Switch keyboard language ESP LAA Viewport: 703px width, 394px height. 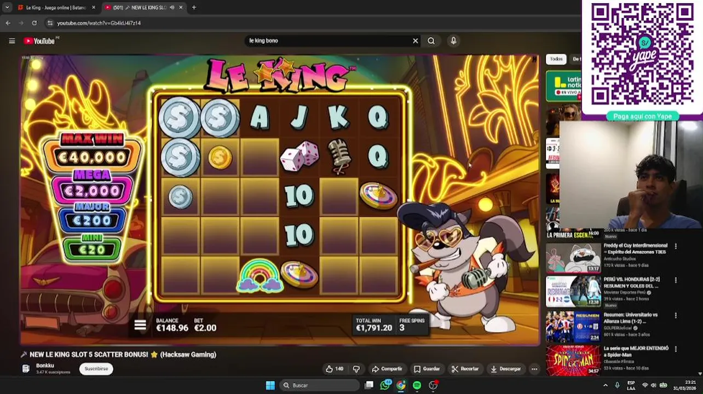pyautogui.click(x=631, y=385)
